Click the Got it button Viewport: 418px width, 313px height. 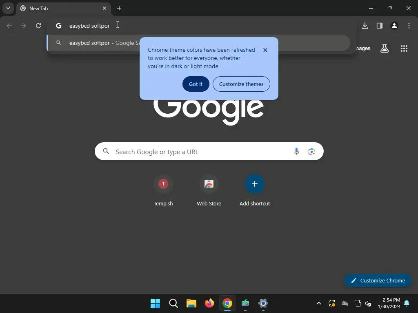(196, 84)
